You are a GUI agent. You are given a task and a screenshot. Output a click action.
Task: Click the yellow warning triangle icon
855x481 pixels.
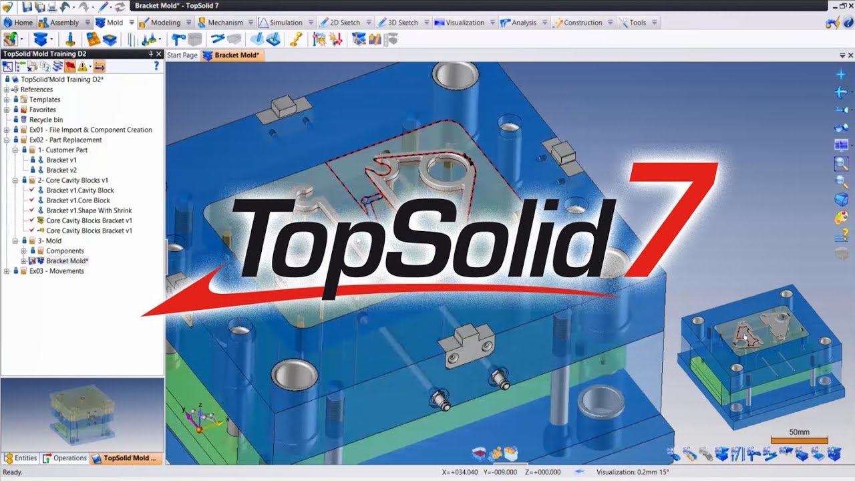(83, 66)
